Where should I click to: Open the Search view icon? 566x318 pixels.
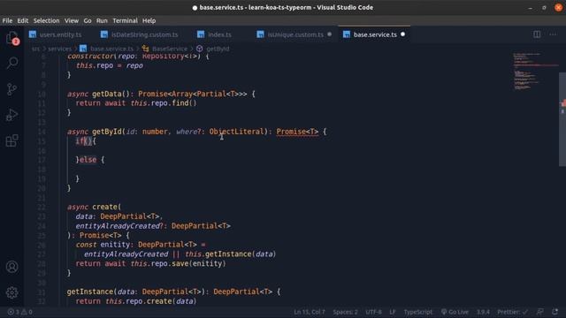[11, 63]
